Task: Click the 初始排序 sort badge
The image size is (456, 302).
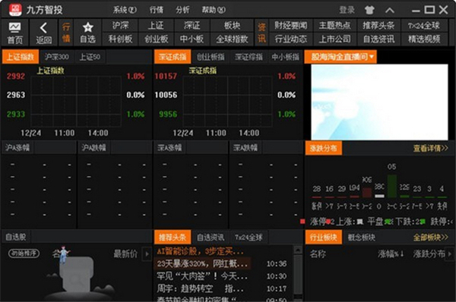Action: (x=24, y=253)
